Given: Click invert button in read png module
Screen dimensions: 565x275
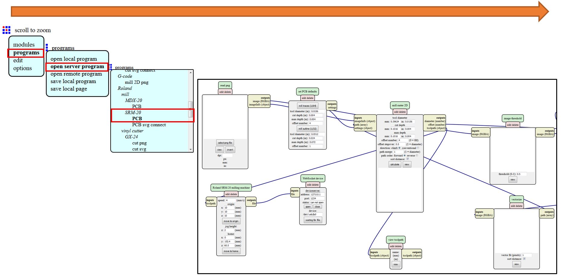Looking at the screenshot, I should (x=230, y=150).
